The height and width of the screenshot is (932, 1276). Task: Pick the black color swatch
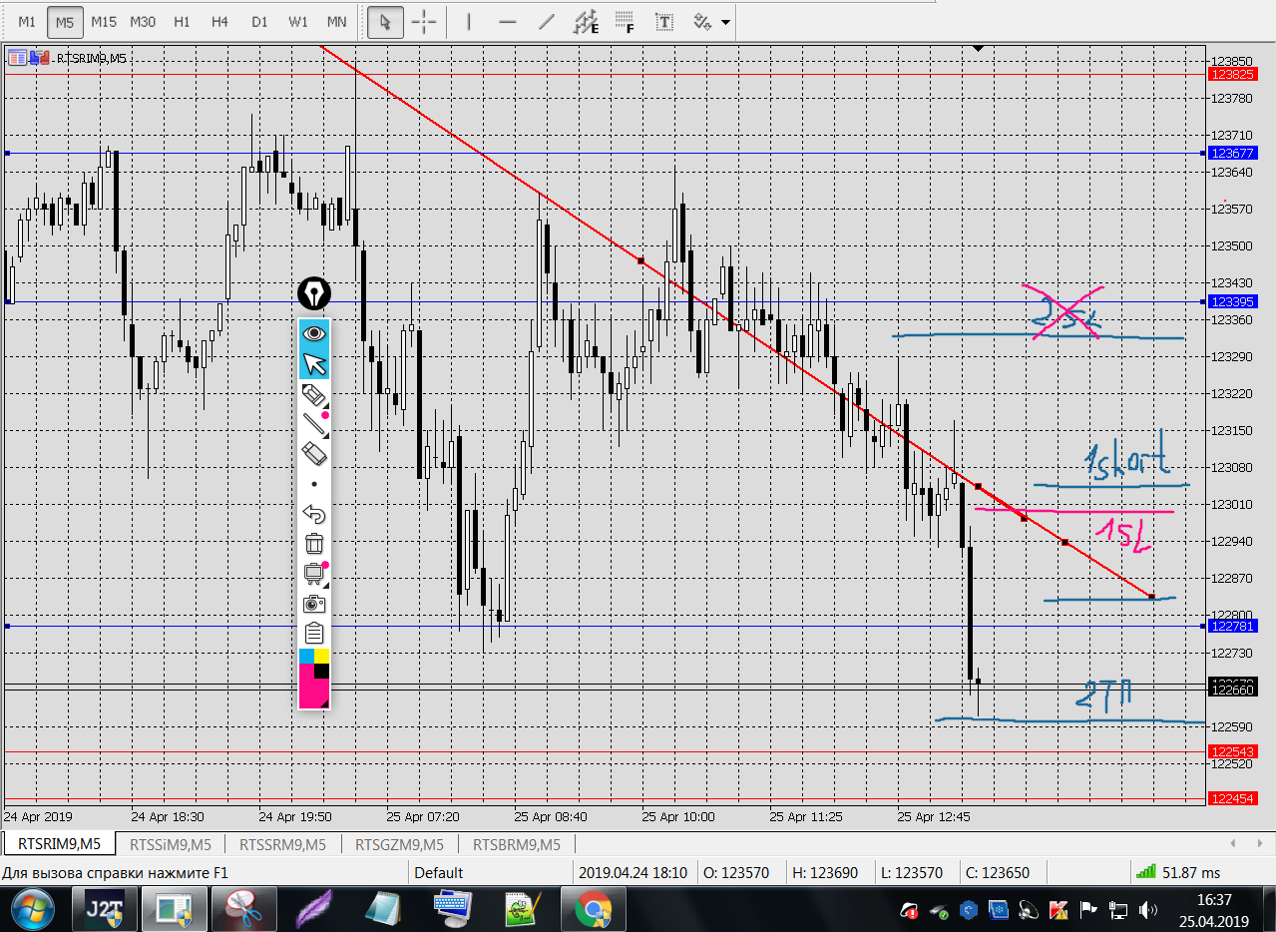(x=322, y=671)
